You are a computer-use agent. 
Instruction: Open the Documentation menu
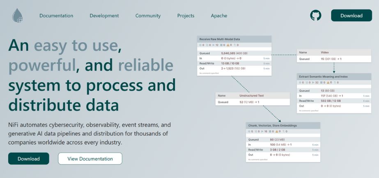click(56, 16)
